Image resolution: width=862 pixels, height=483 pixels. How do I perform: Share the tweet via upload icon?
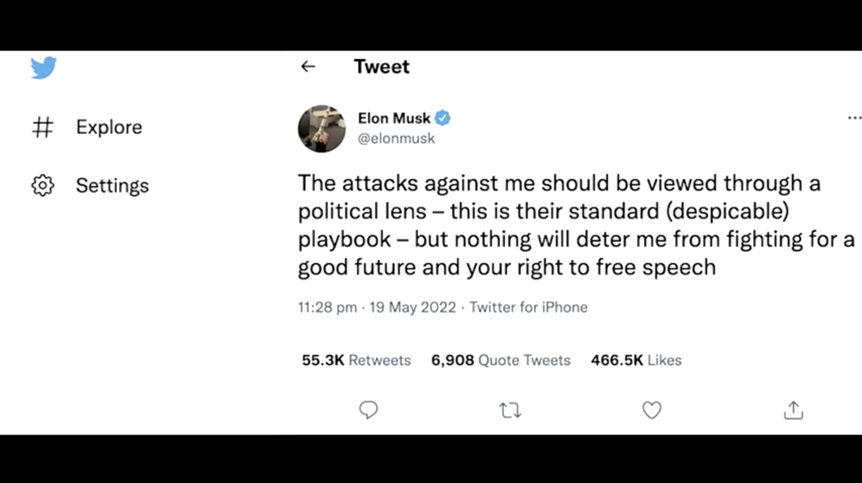click(793, 410)
